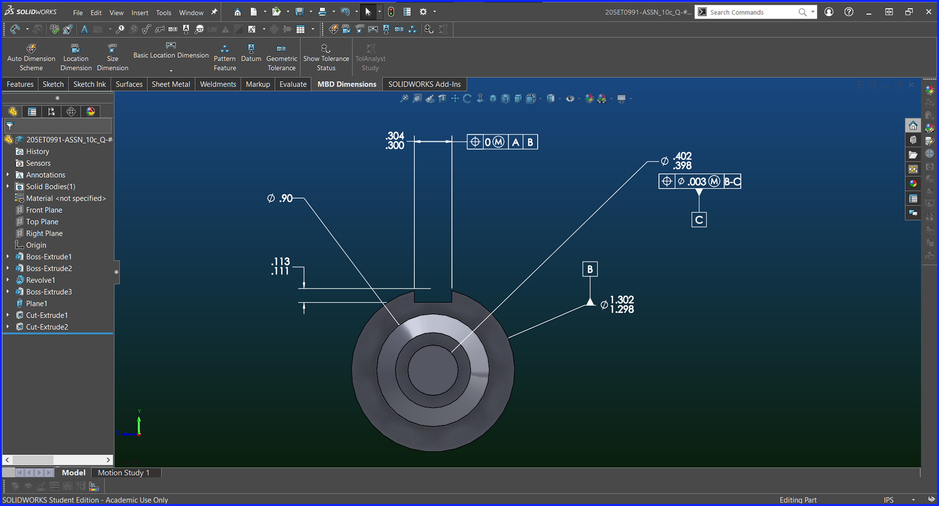Pin the menu bar with pushpin
939x506 pixels.
[214, 12]
